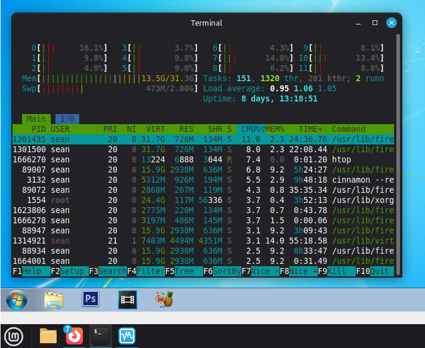Click the Mem usage meter bar
The width and height of the screenshot is (425, 348).
(x=110, y=79)
